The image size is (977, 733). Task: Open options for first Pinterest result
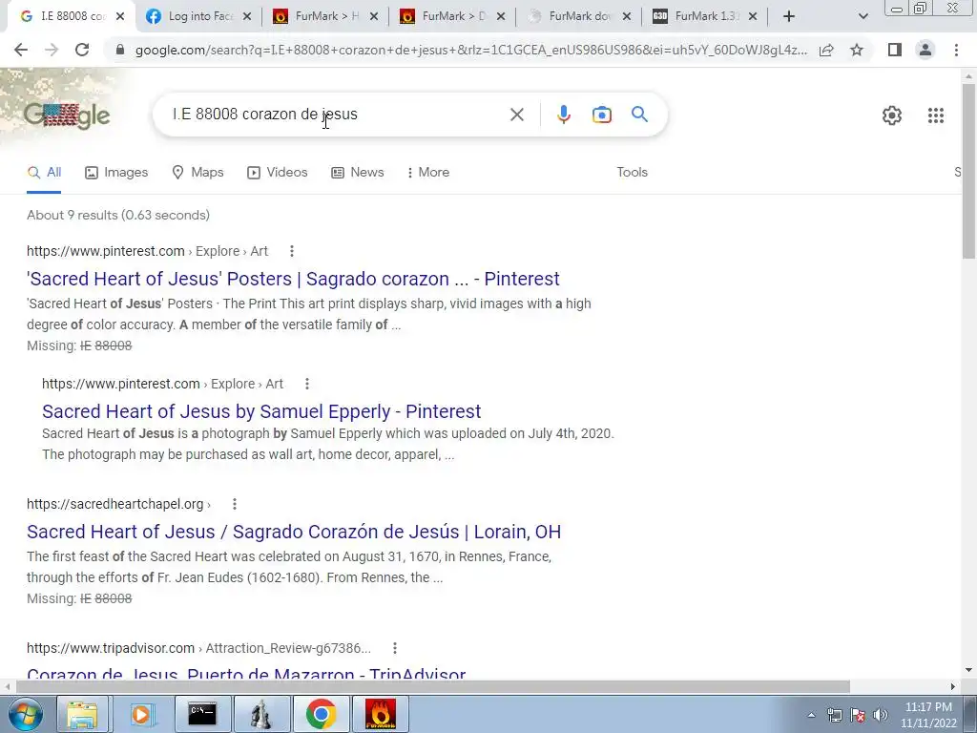tap(292, 251)
